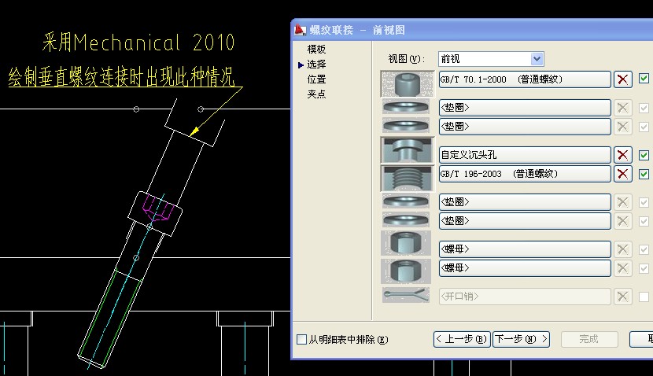
Task: Click the second 螺母 nut thumbnail
Action: 406,271
